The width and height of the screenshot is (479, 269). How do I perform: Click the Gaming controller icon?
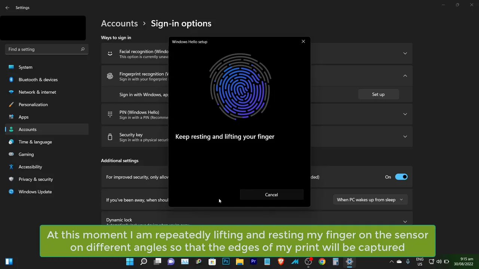click(x=11, y=154)
